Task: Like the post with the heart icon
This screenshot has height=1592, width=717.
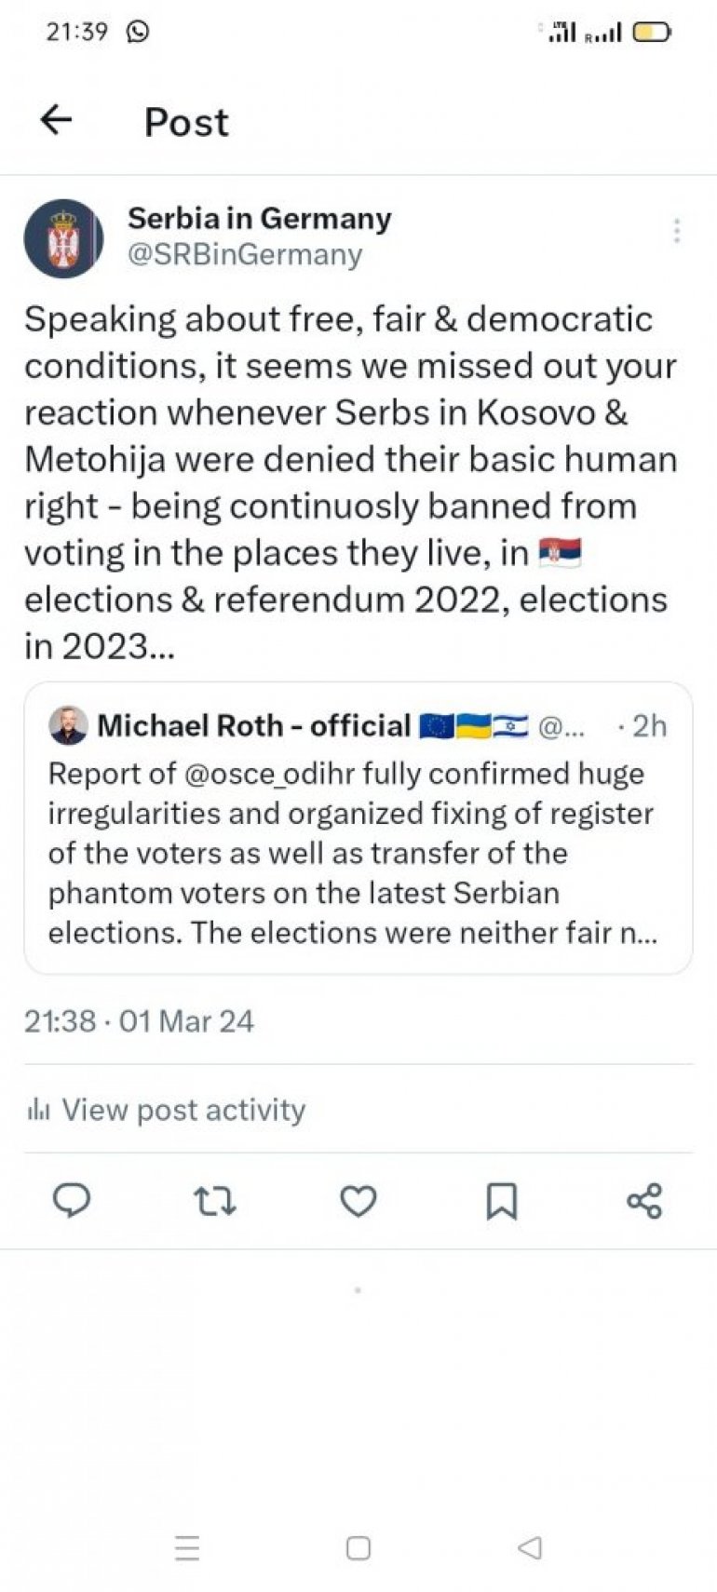Action: 358,1201
